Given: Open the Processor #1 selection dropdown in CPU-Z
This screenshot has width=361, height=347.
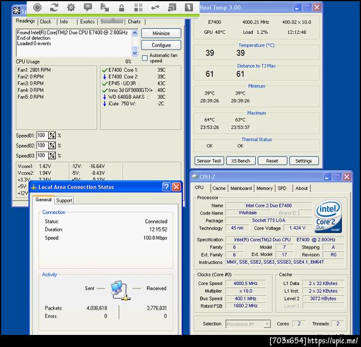Looking at the screenshot, I should tap(267, 324).
